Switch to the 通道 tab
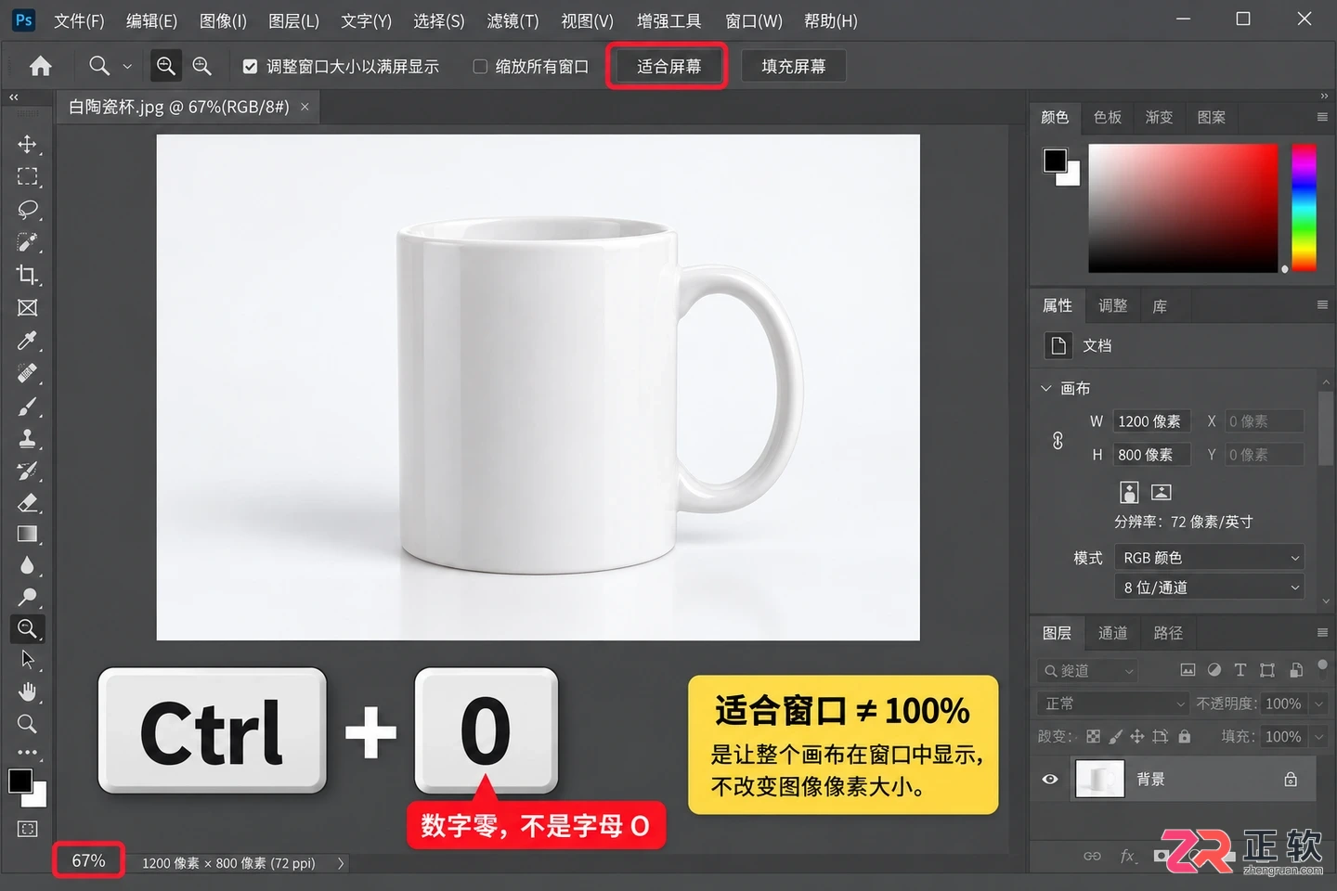 point(1112,633)
